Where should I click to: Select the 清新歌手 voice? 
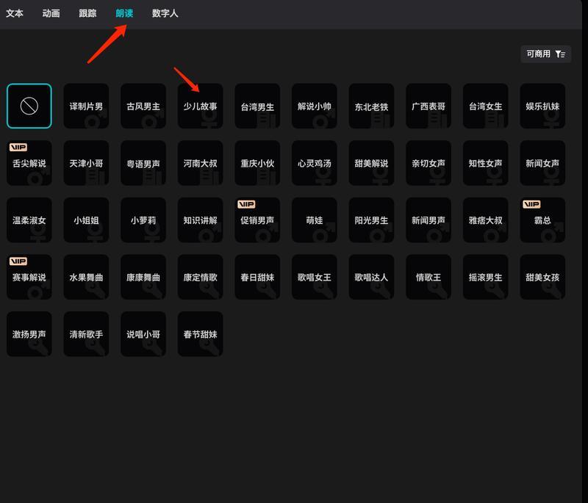click(86, 333)
